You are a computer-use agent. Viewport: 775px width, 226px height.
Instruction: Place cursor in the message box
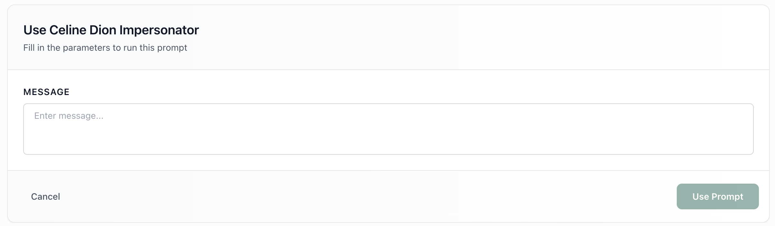pos(388,129)
